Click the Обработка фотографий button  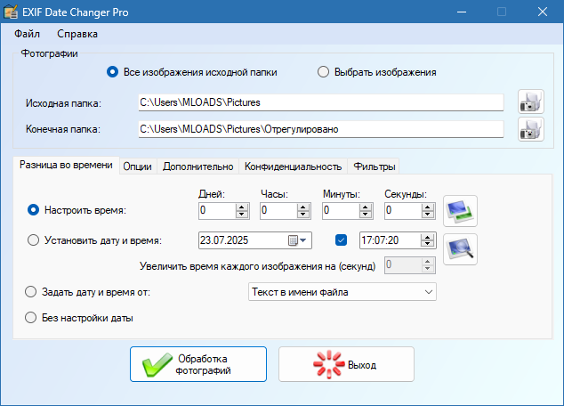point(198,364)
